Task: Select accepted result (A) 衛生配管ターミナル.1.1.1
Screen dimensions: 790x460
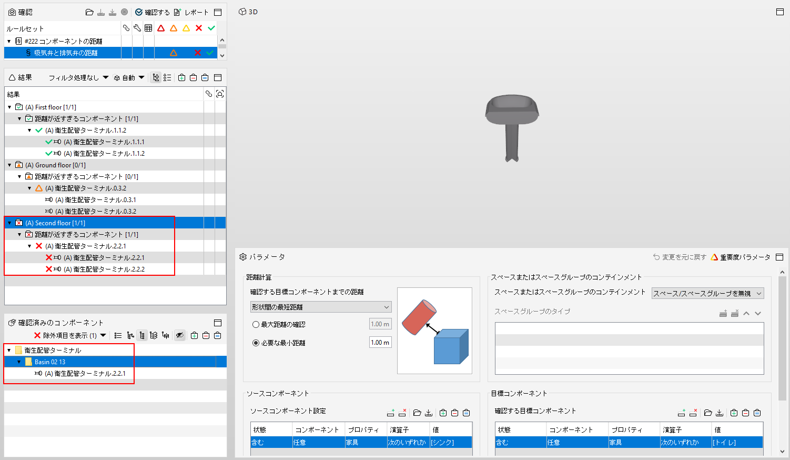Action: pyautogui.click(x=104, y=142)
